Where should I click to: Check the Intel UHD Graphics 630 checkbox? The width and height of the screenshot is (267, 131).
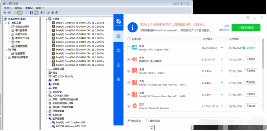[x=129, y=48]
